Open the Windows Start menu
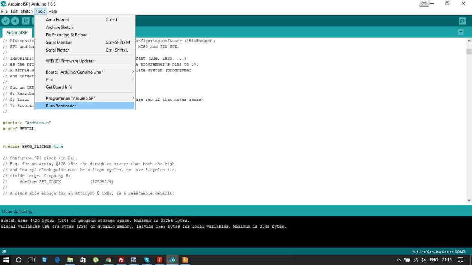 click(6, 260)
